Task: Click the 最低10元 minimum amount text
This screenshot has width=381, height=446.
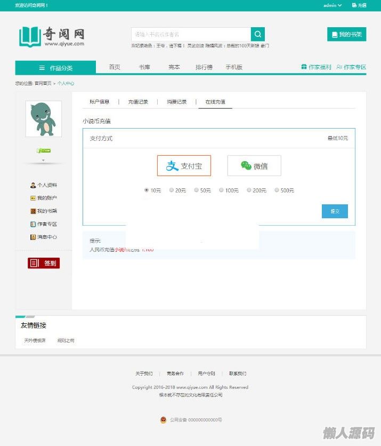Action: 337,138
